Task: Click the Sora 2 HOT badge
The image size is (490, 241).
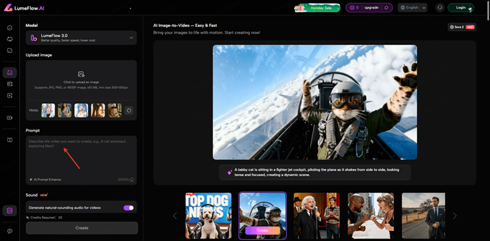Action: [x=462, y=27]
